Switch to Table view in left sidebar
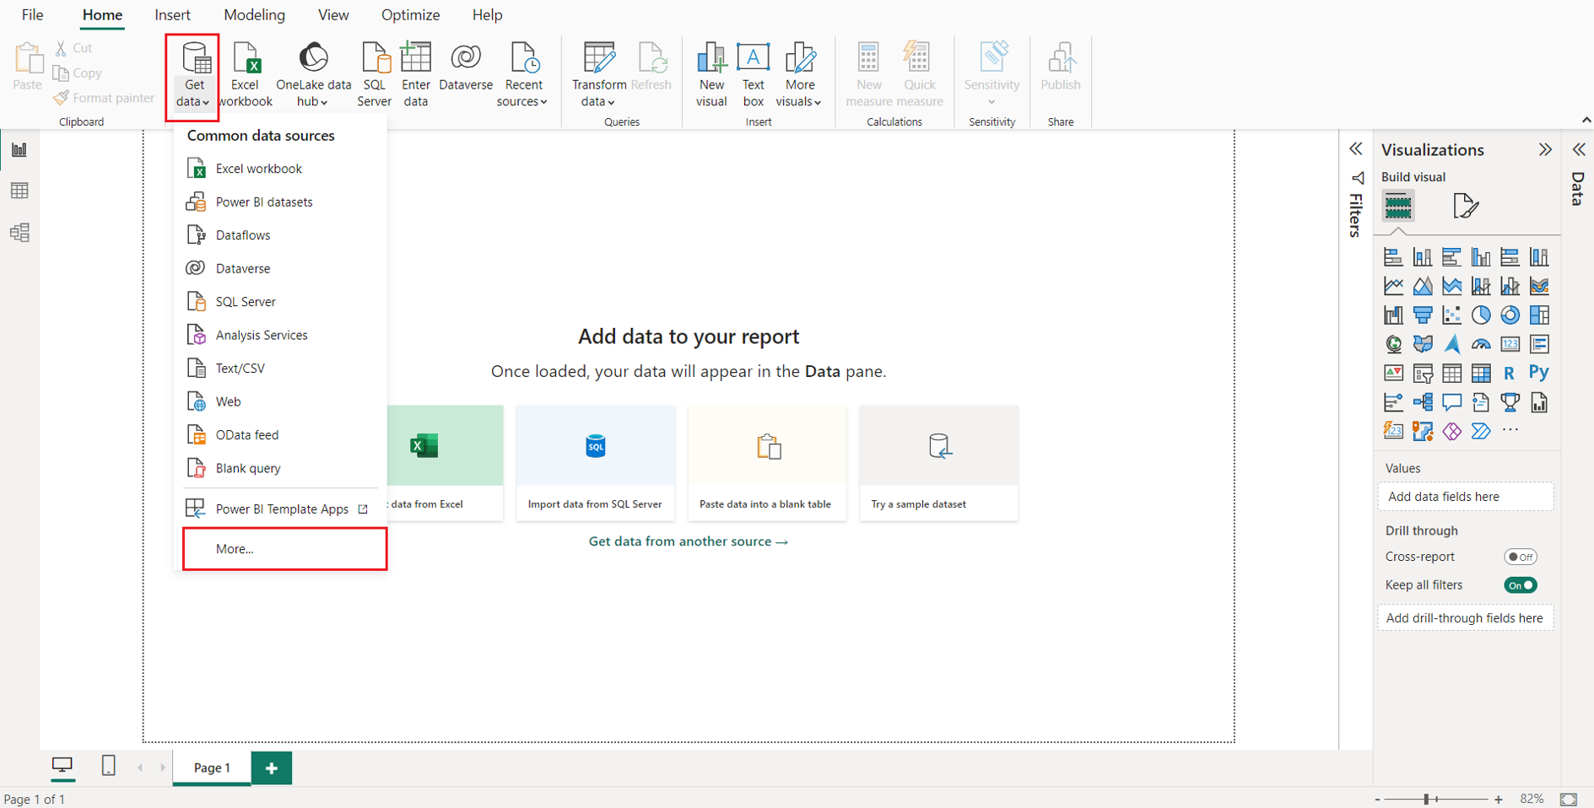The width and height of the screenshot is (1594, 808). click(x=19, y=191)
